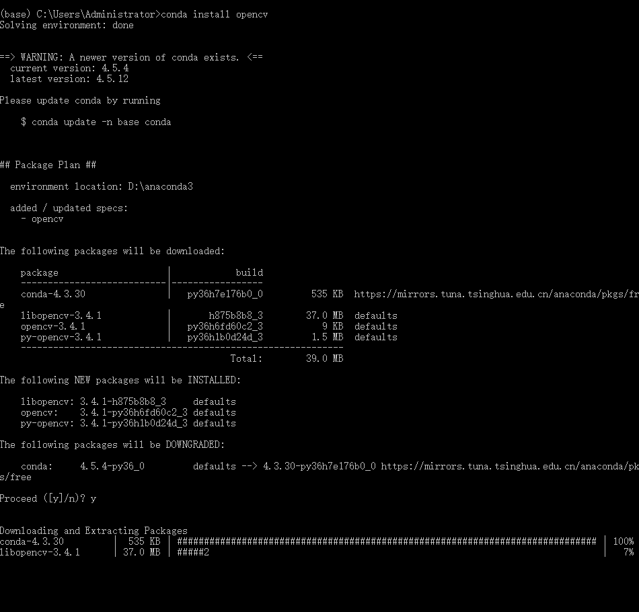Click 'The following packages will be DOWNGRADED:' line
The height and width of the screenshot is (612, 639).
coord(112,445)
